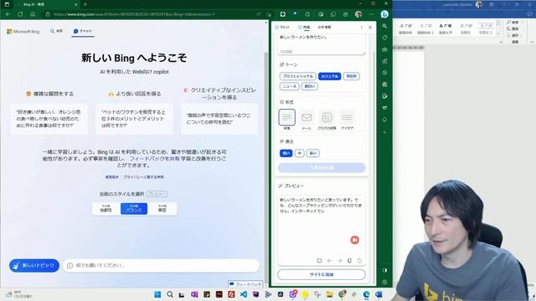536x301 pixels.
Task: Regenerate the preview draft
Action: pos(359,260)
